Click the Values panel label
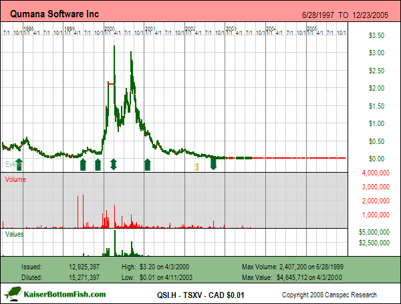The image size is (401, 304). tap(14, 234)
